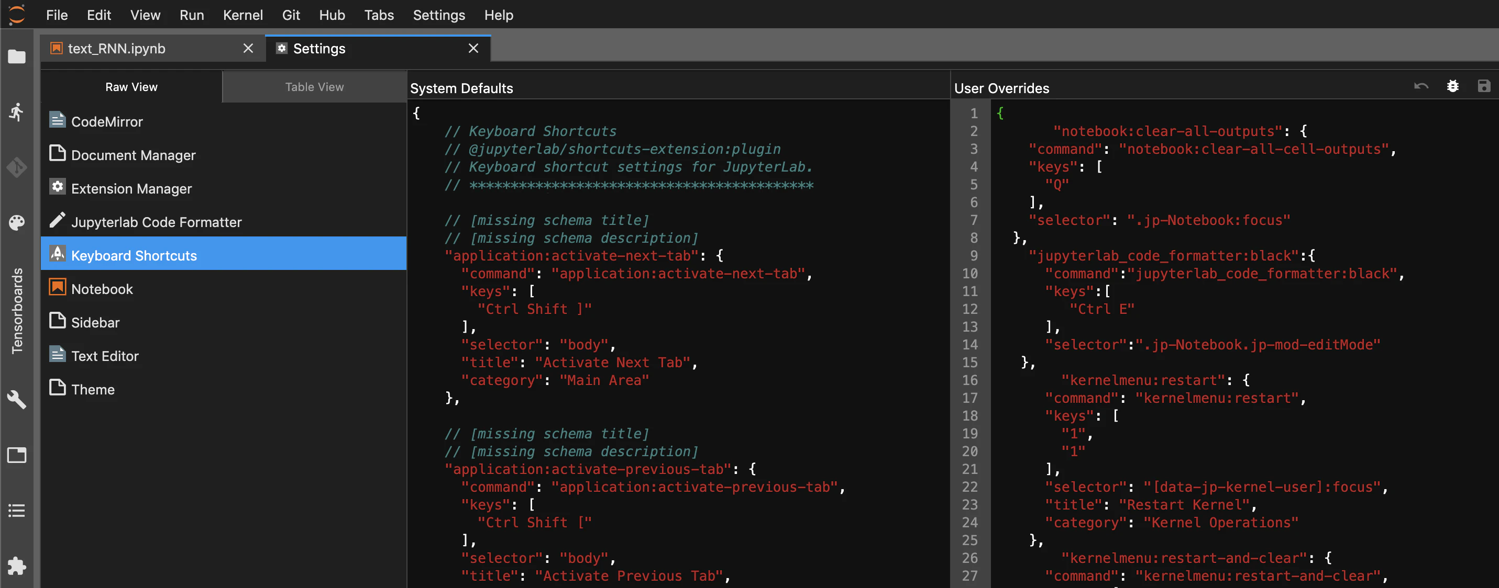
Task: Close the Settings tab
Action: point(473,48)
